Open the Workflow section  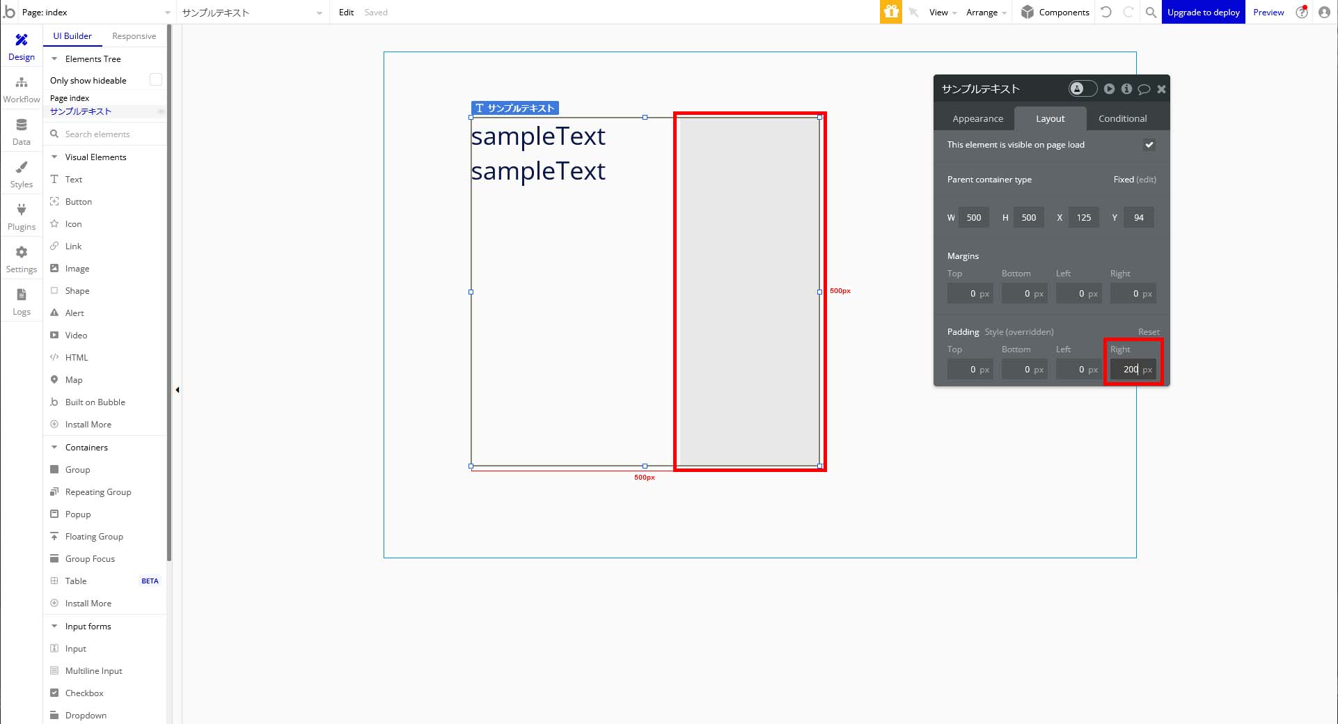click(x=22, y=90)
